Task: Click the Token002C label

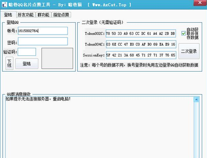Action: pos(95,33)
